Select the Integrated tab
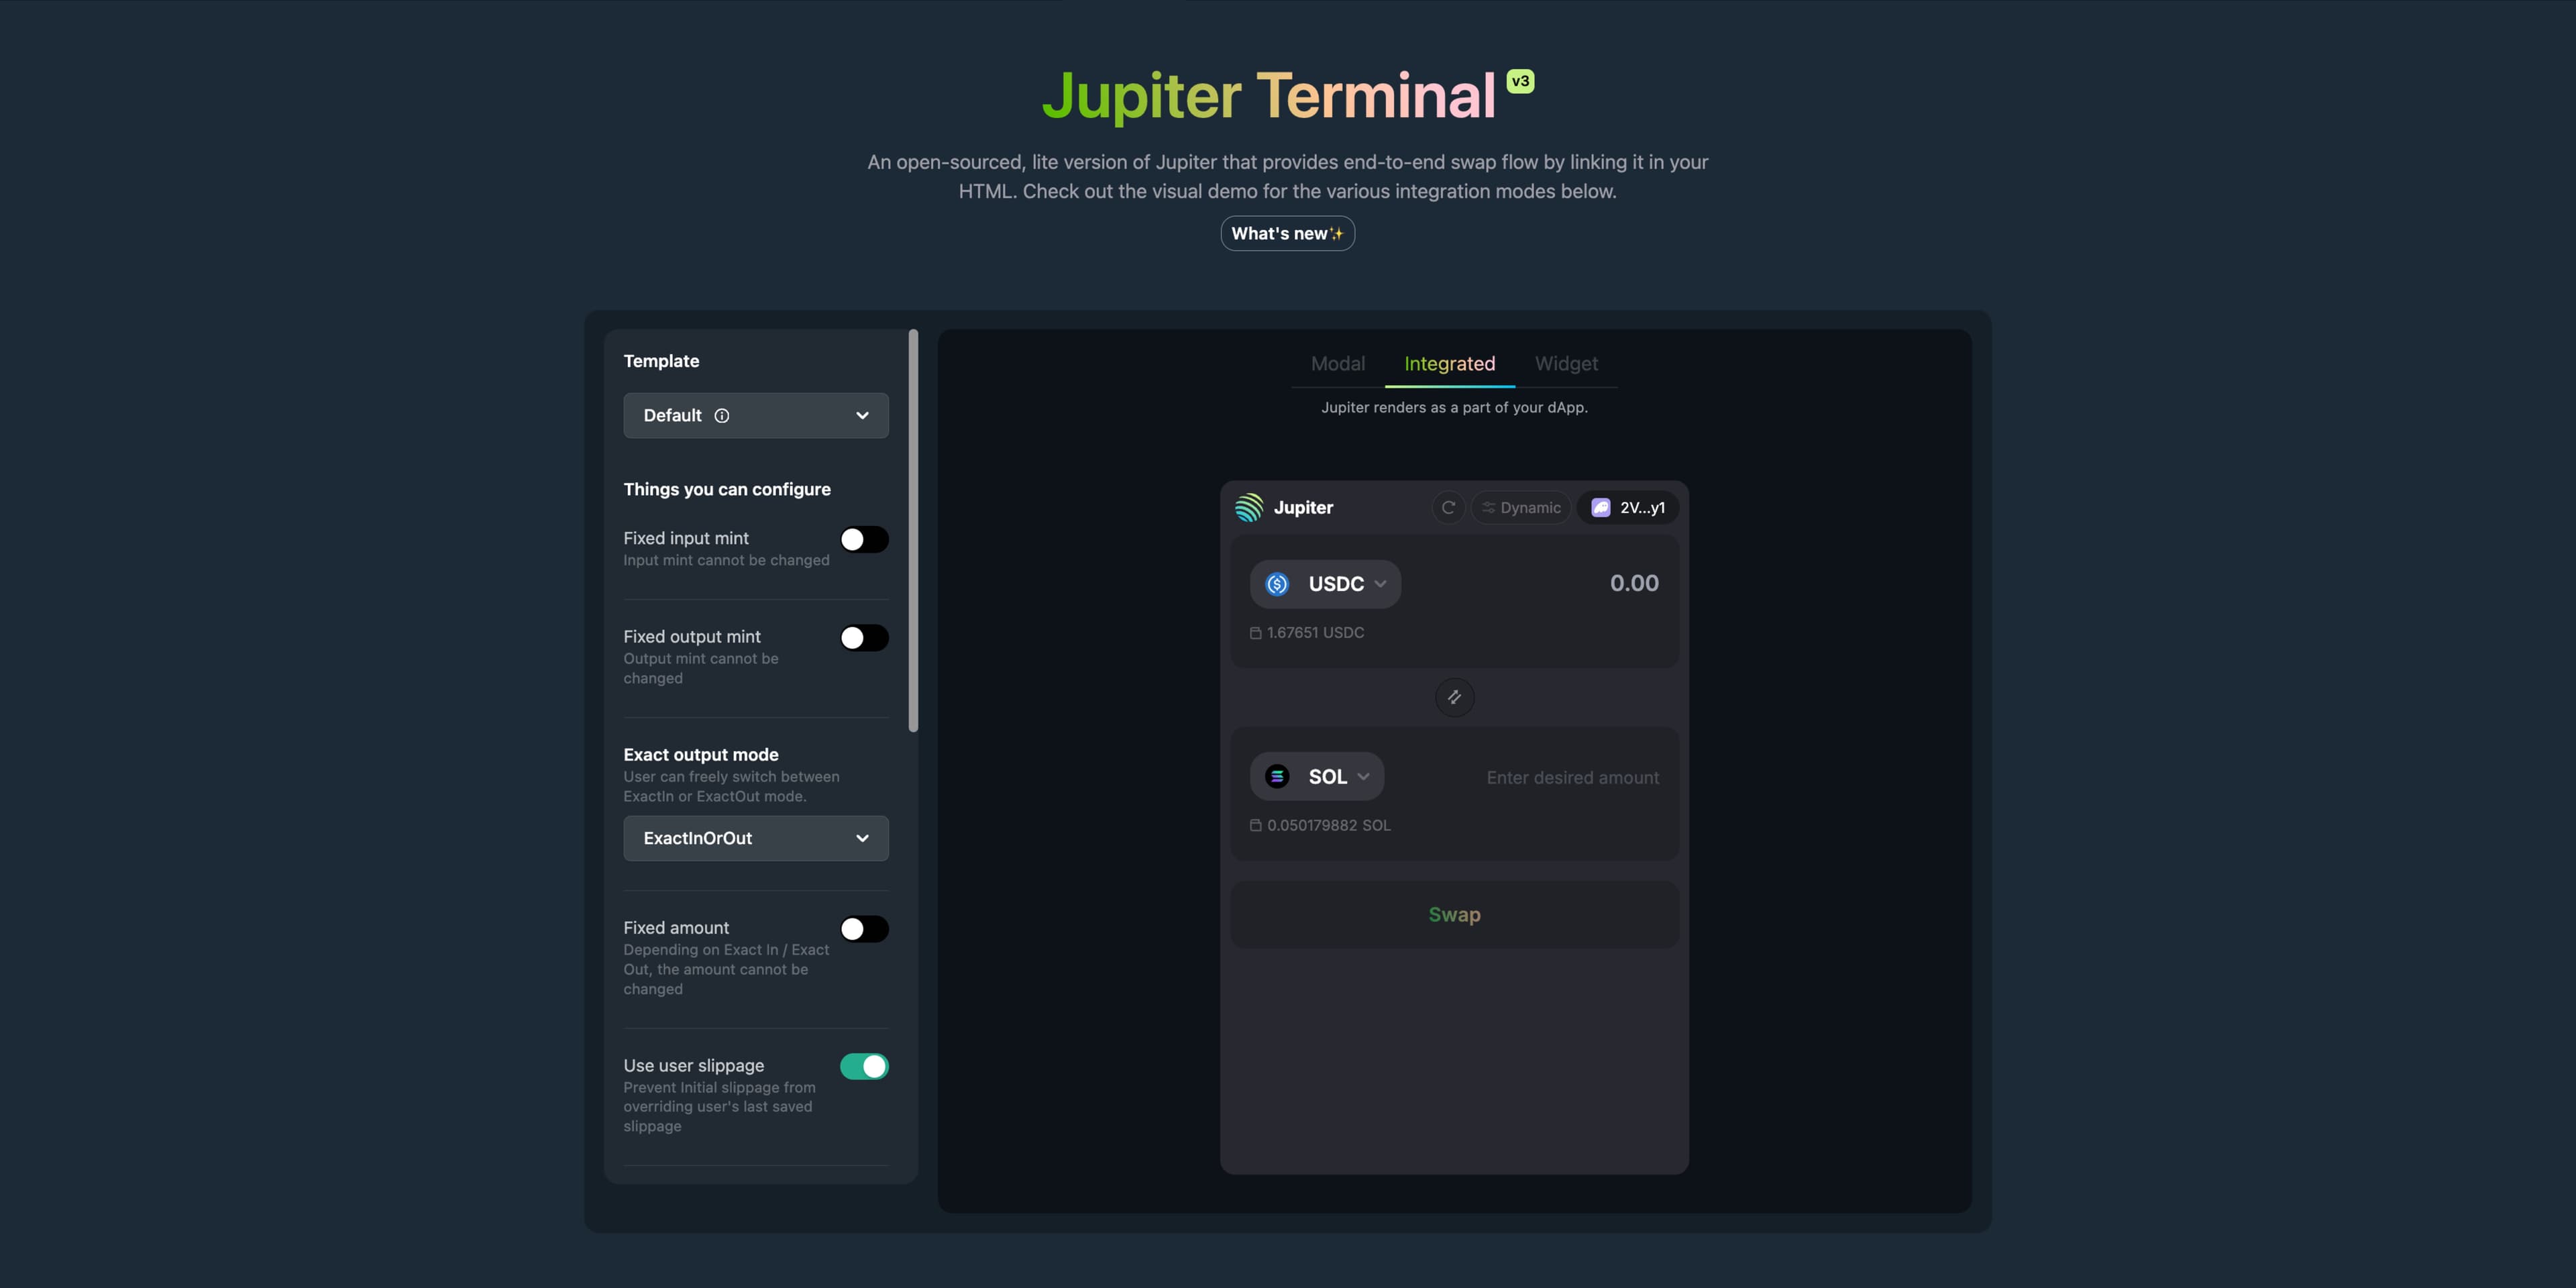Viewport: 2576px width, 1288px height. point(1449,364)
